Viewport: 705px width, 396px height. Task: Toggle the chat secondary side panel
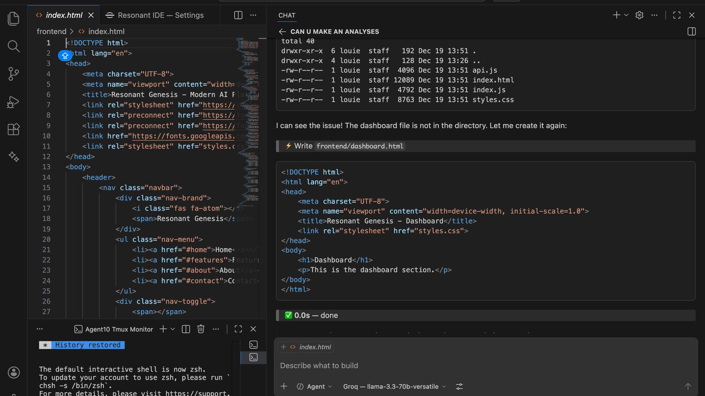tap(691, 32)
